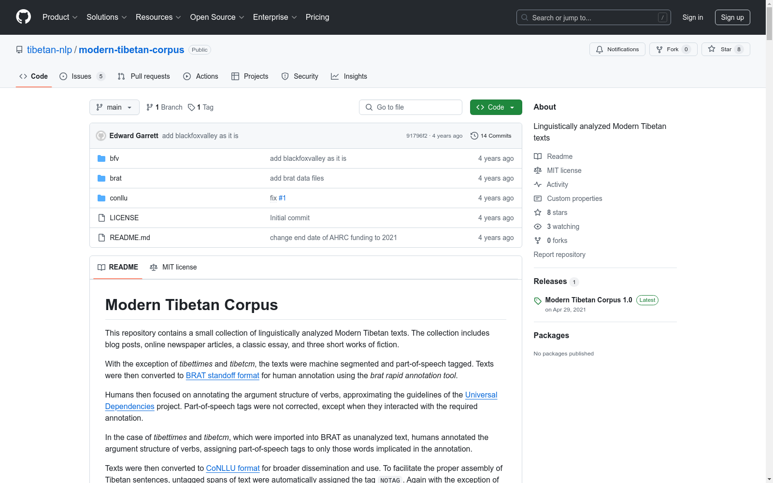The width and height of the screenshot is (773, 483).
Task: Open the CoNLLU format link
Action: point(233,468)
